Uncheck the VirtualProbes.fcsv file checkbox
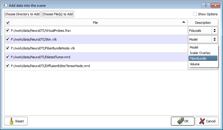This screenshot has width=223, height=130. click(x=8, y=30)
